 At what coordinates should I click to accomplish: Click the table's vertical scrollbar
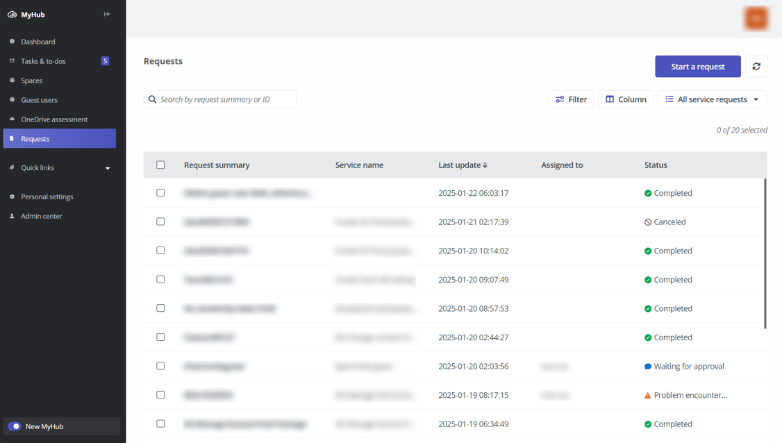(x=765, y=253)
